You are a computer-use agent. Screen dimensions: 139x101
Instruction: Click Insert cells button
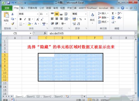[x=103, y=13]
